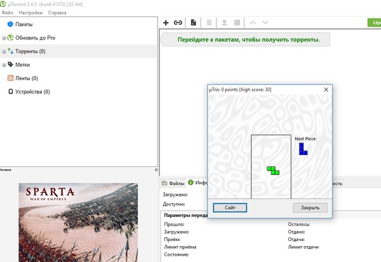This screenshot has height=262, width=381.
Task: Switch to the Файлы tab
Action: [x=173, y=183]
